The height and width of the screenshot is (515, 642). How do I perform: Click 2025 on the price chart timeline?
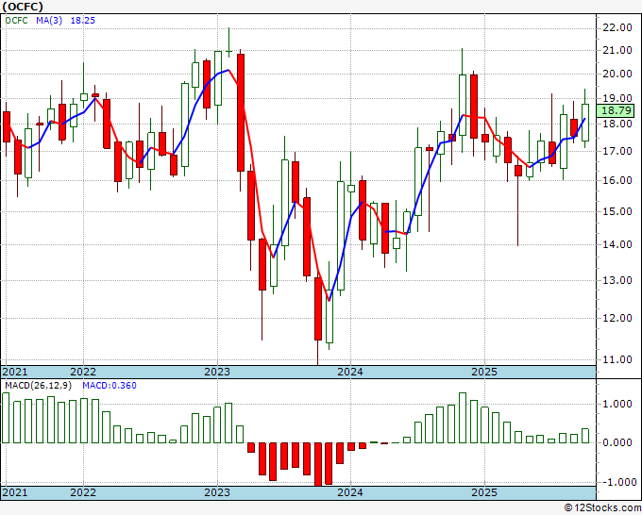[484, 372]
